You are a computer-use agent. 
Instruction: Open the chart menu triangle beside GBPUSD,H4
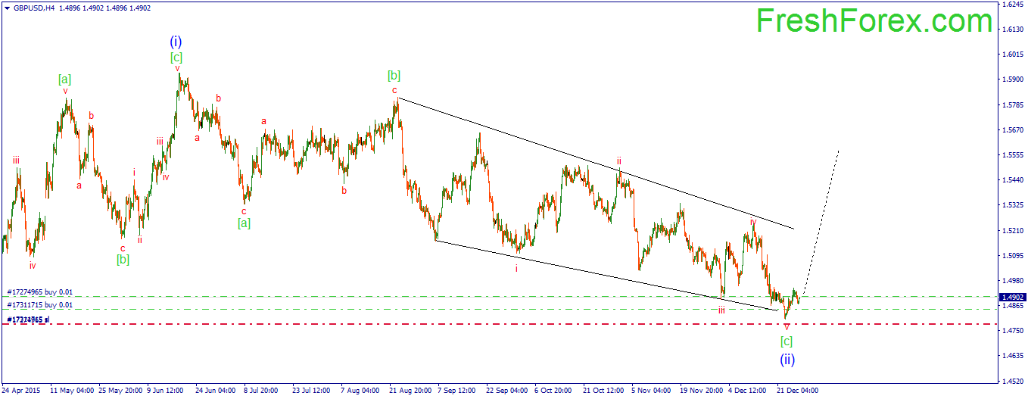7,6
